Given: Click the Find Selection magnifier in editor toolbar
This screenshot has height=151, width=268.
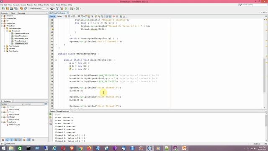Looking at the screenshot, I should [79, 16].
